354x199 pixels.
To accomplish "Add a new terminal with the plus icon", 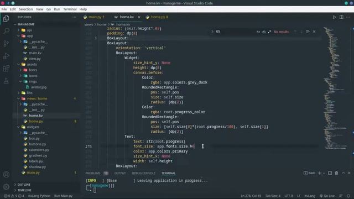I will pos(320,173).
